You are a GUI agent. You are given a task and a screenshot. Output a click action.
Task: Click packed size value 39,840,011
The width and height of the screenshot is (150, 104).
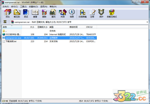(x=42, y=38)
